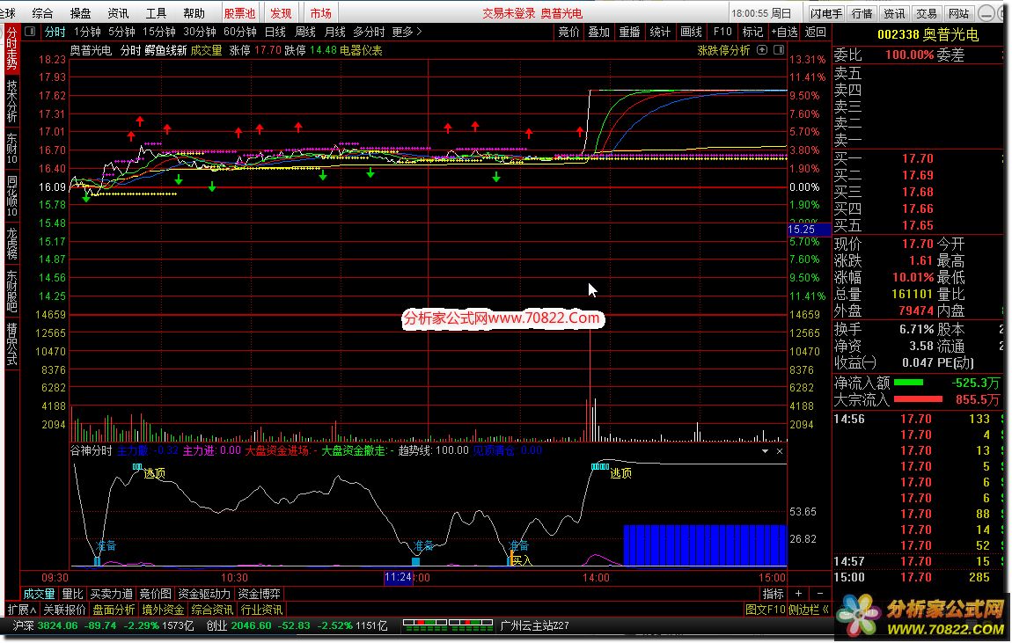Click the 闪电手 button
This screenshot has height=643, width=1012.
827,13
